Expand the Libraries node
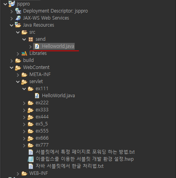The image size is (176, 178). coord(18,54)
